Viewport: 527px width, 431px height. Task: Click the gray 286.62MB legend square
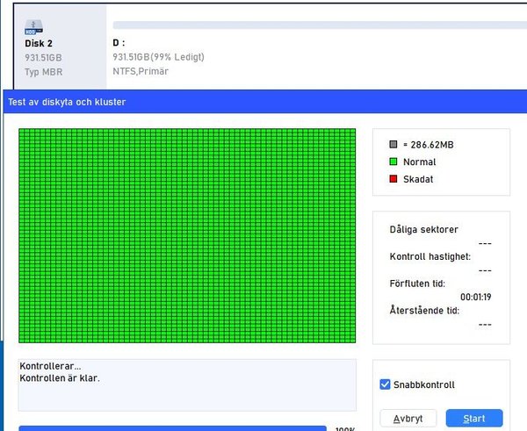point(393,144)
